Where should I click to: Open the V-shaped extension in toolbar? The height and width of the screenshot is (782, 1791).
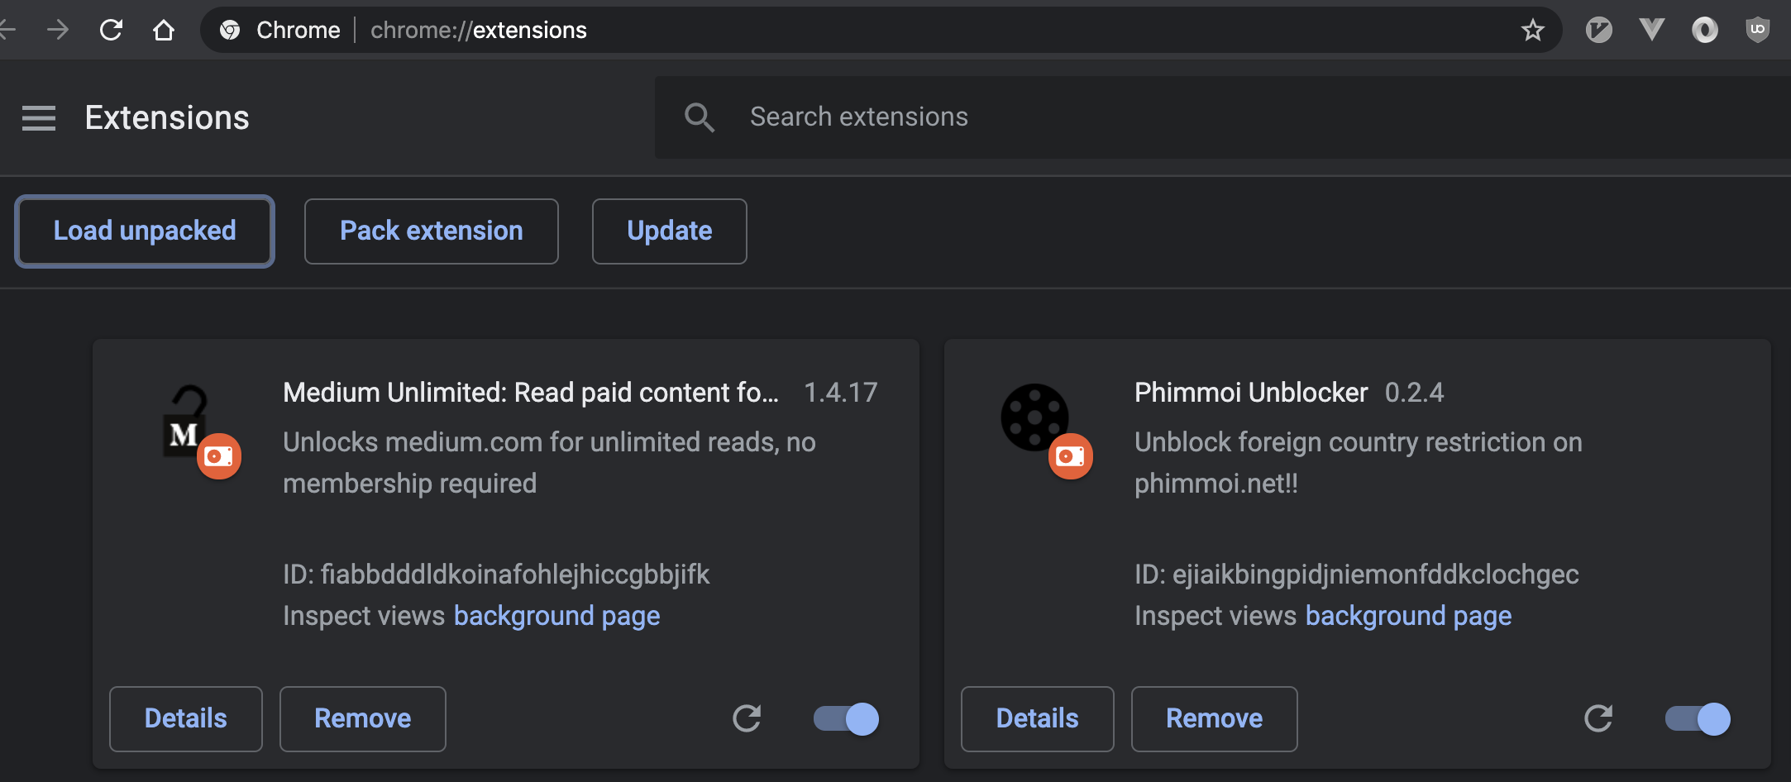coord(1651,31)
